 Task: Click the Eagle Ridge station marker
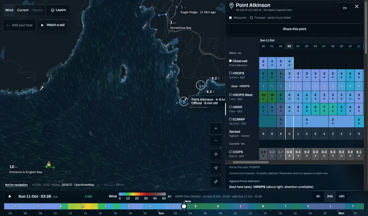coord(177,7)
